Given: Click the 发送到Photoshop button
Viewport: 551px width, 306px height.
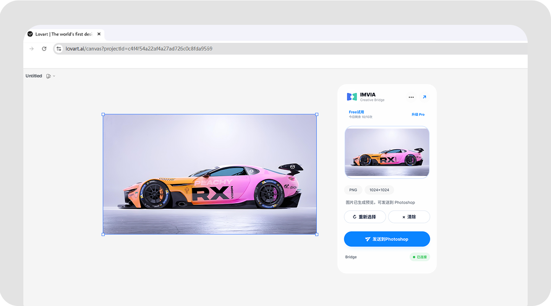Looking at the screenshot, I should point(387,239).
